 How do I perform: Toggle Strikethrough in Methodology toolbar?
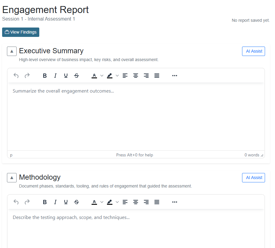point(76,202)
